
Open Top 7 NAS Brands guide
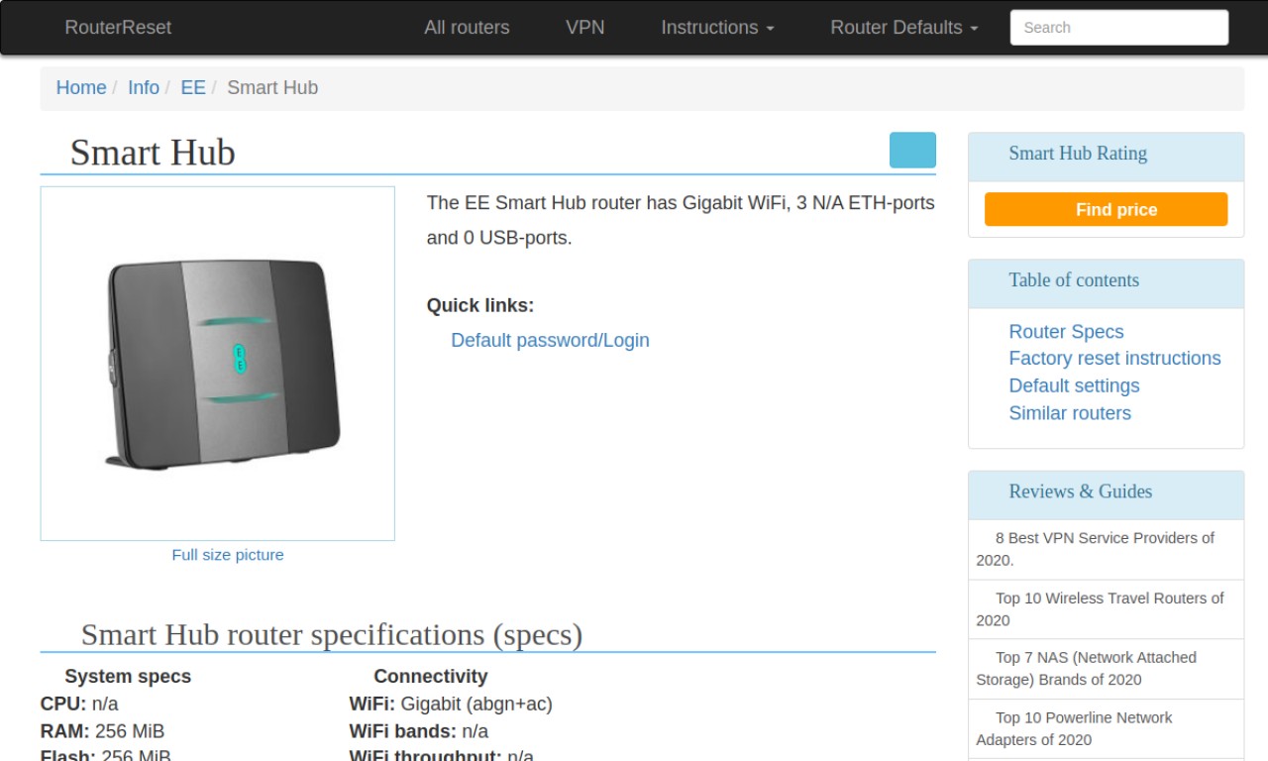pyautogui.click(x=1106, y=669)
